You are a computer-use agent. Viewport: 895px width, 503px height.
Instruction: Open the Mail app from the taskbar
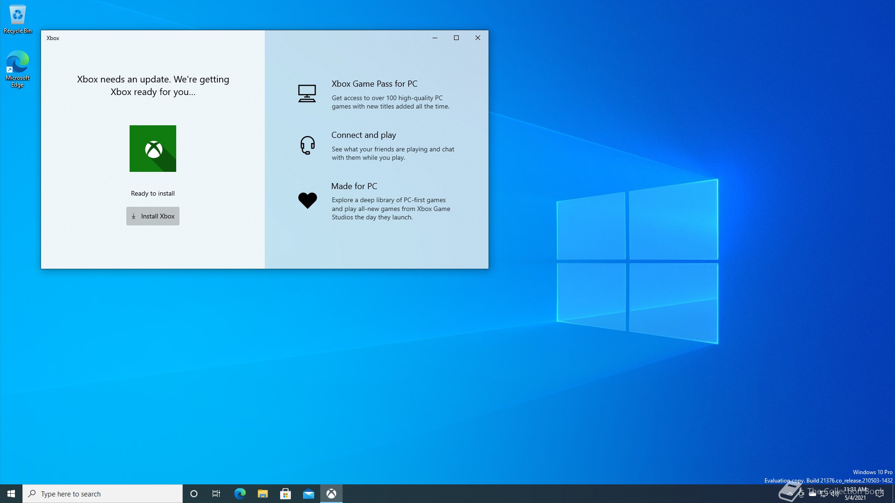point(308,494)
